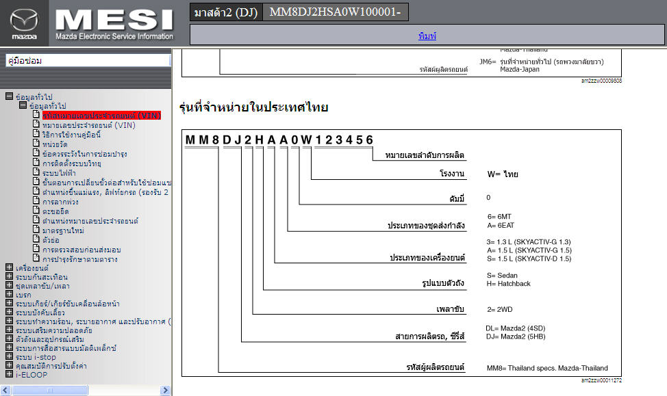
Task: Click document icon beside ระบบไฟฟ้า
Action: tap(36, 172)
